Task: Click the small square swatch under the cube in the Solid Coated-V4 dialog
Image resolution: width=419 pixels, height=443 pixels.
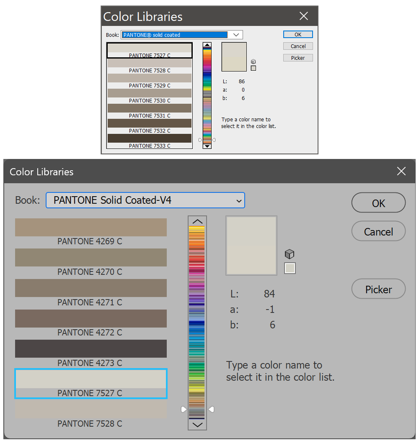Action: click(x=290, y=268)
